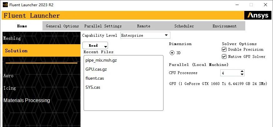Toggle the Double Precision checkbox
273x127 pixels.
(x=224, y=49)
